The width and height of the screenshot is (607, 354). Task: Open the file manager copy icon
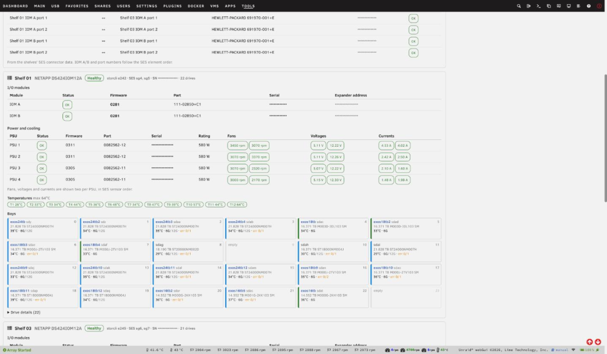tap(549, 6)
